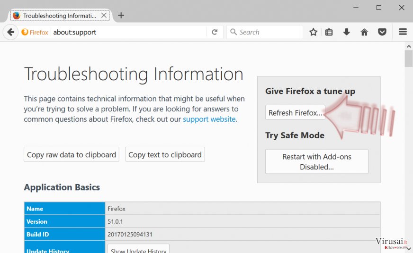The width and height of the screenshot is (413, 253).
Task: Open the hamburger menu
Action: [403, 32]
